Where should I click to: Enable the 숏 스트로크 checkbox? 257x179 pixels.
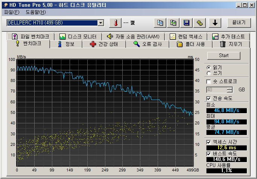click(x=208, y=81)
